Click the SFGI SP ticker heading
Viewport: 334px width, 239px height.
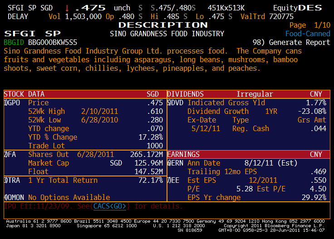(32, 34)
